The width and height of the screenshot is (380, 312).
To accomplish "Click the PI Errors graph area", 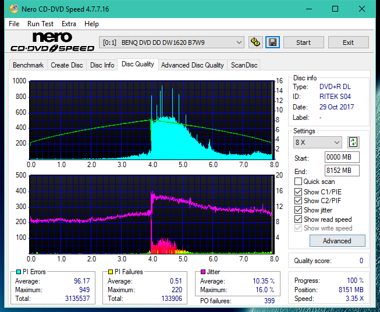I will [x=151, y=120].
